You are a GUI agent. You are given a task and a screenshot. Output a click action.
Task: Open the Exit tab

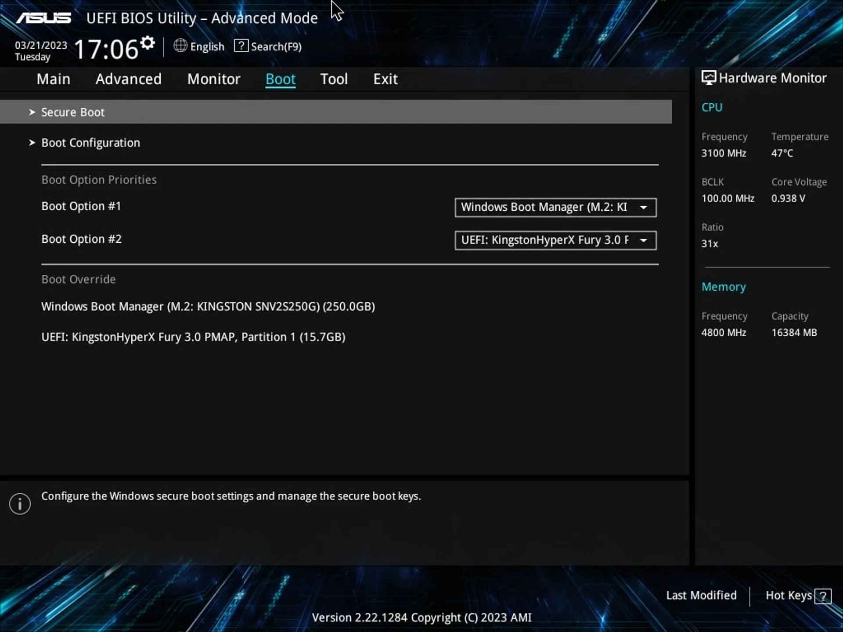385,79
